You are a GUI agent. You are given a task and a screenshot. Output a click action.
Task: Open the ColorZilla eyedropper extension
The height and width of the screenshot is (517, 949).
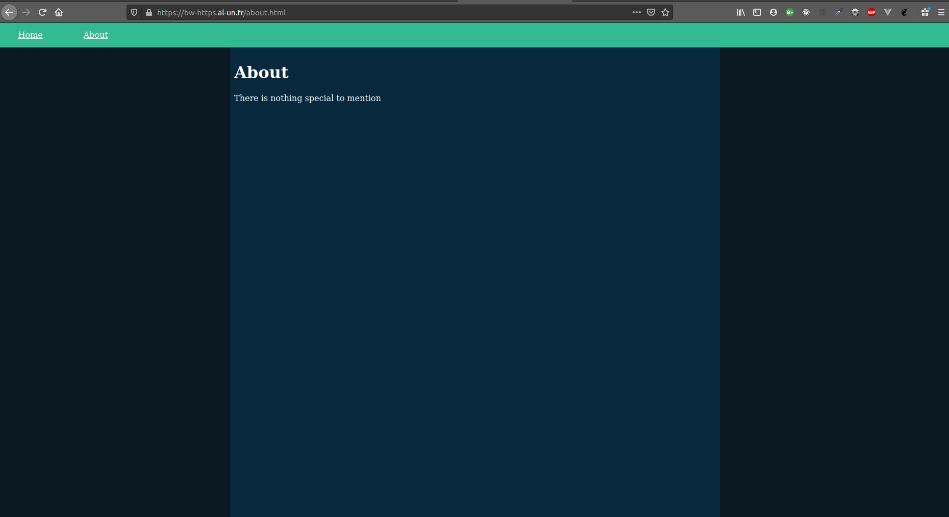pyautogui.click(x=838, y=12)
